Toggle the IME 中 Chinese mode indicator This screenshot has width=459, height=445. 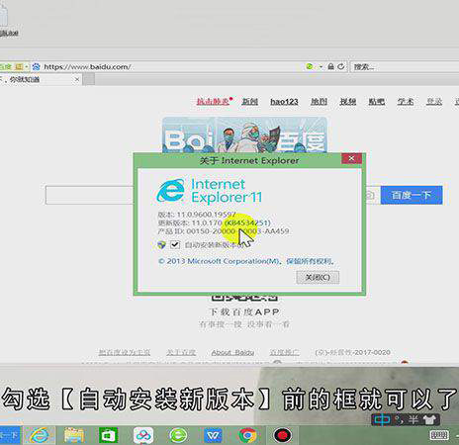coord(383,419)
